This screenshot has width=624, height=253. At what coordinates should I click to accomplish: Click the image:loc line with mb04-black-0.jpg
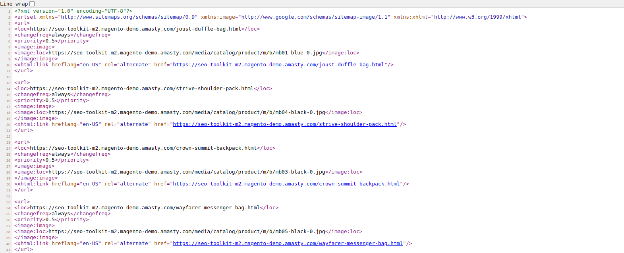[x=188, y=112]
